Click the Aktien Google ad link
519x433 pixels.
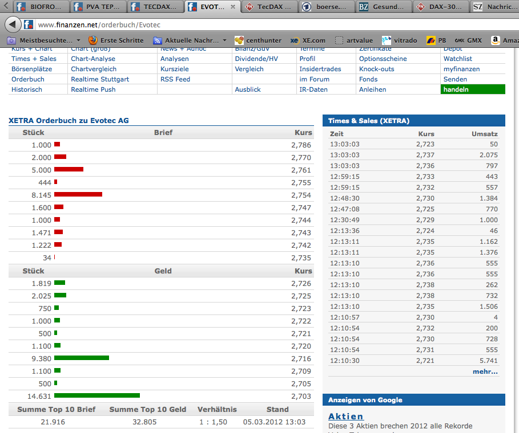(x=346, y=416)
